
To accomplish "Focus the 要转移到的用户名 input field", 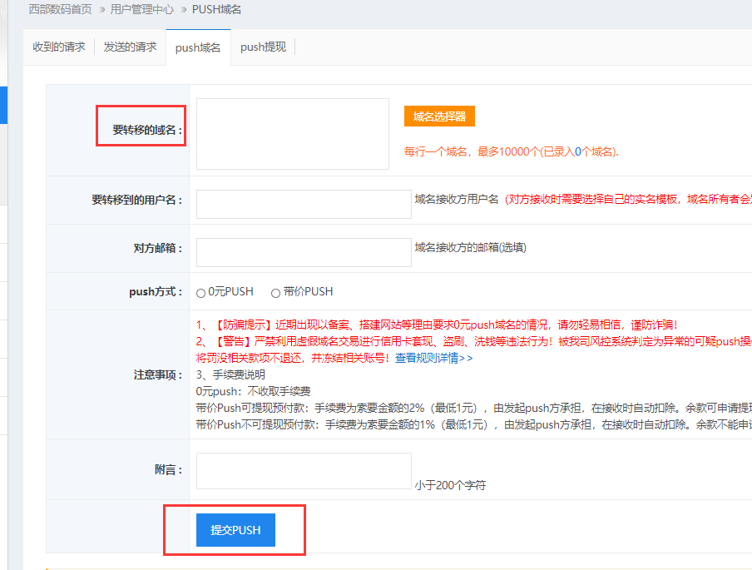I will coord(304,205).
